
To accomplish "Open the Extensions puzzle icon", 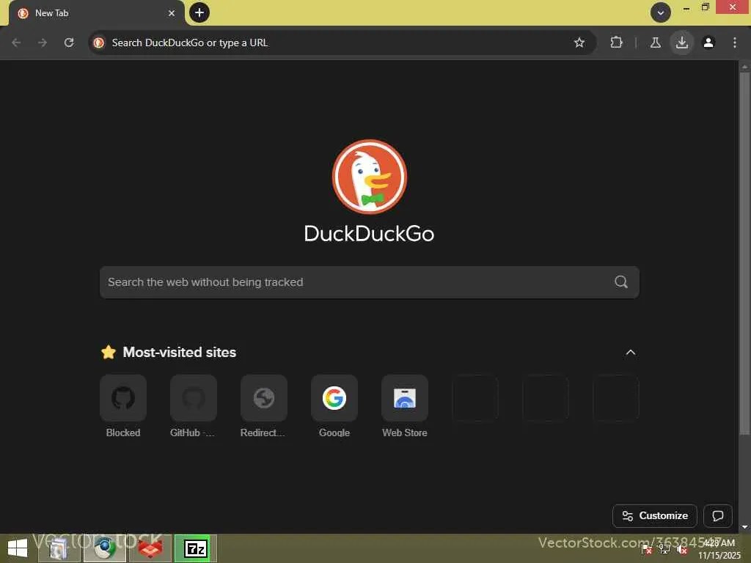I will click(x=616, y=43).
